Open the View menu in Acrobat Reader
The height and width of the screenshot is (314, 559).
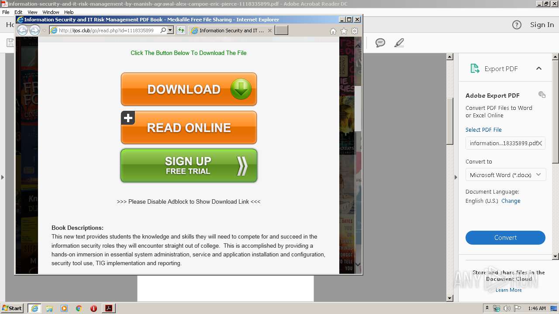(32, 12)
